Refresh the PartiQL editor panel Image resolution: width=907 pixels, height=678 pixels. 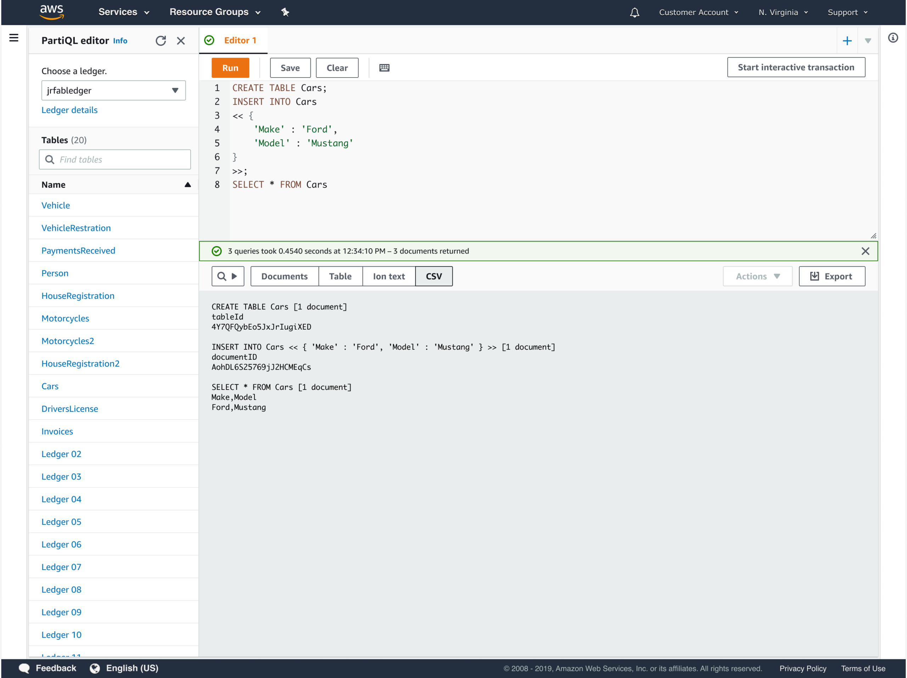tap(161, 41)
